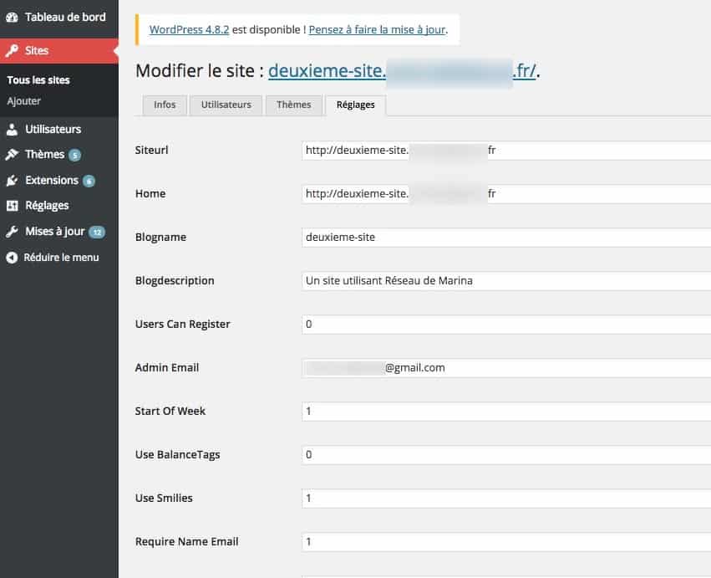Open Réglages with its settings icon

(14, 205)
